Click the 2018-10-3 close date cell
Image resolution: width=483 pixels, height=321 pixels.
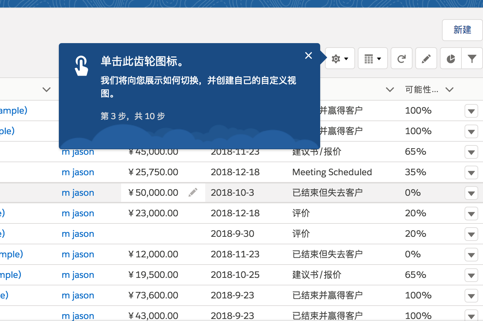232,193
